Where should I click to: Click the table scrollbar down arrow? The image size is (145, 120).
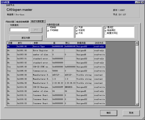(137, 104)
